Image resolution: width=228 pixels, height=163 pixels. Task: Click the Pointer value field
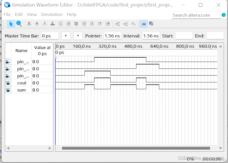pos(112,36)
